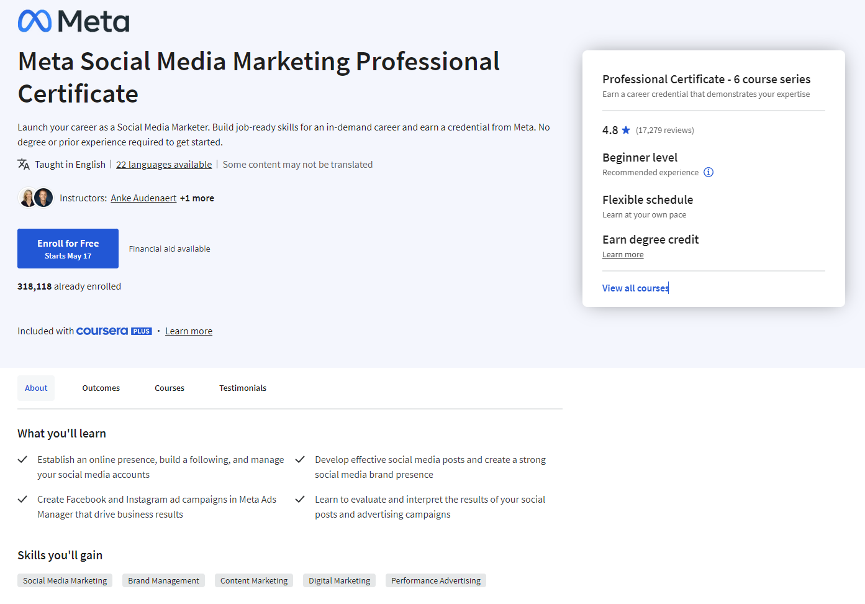Select the About tab
The image size is (865, 604).
pos(35,388)
